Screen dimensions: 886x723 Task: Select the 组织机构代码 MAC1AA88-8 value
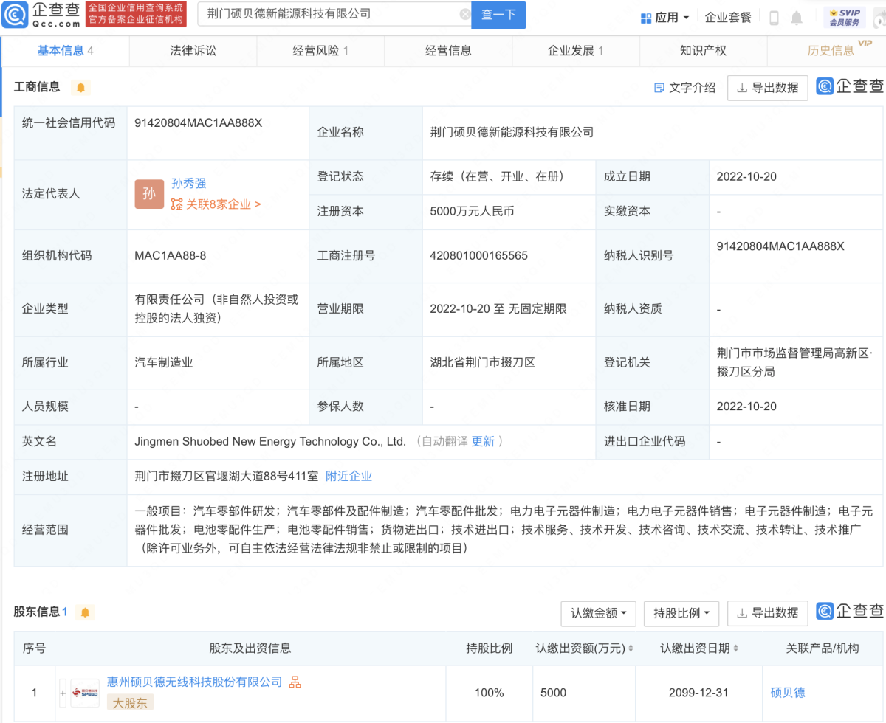coord(171,255)
